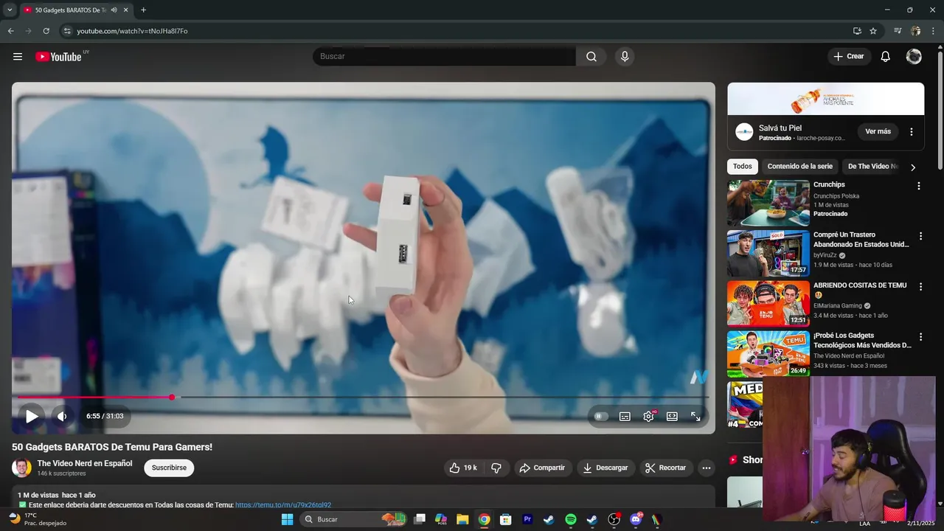Toggle subtitles in the player
The image size is (944, 531).
pos(625,416)
